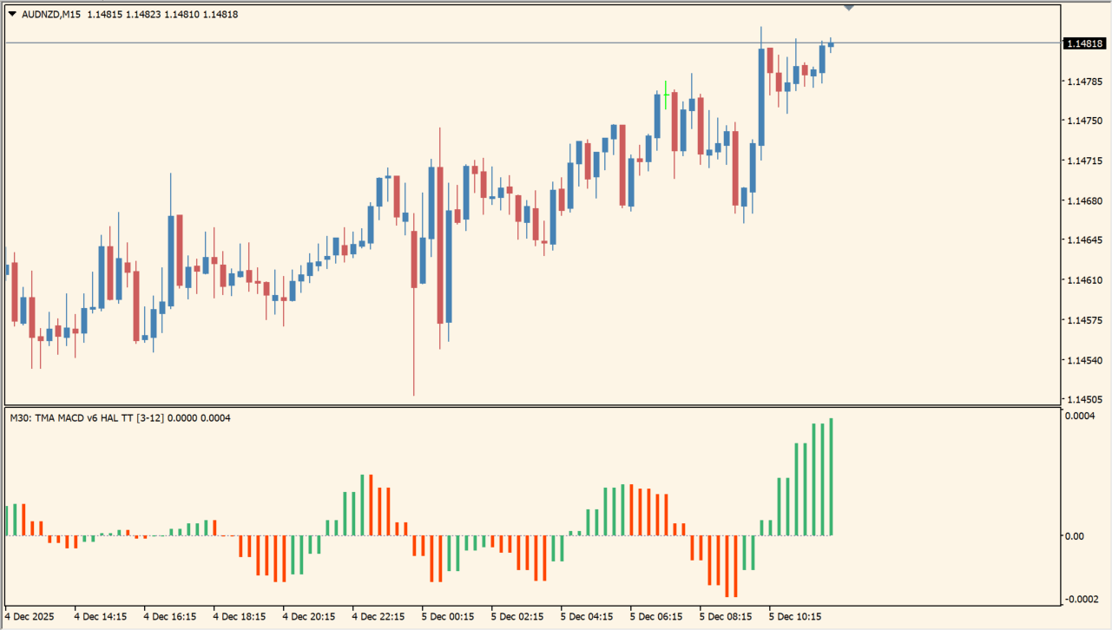1112x630 pixels.
Task: Click the 0.00 indicator scale value
Action: 1075,536
